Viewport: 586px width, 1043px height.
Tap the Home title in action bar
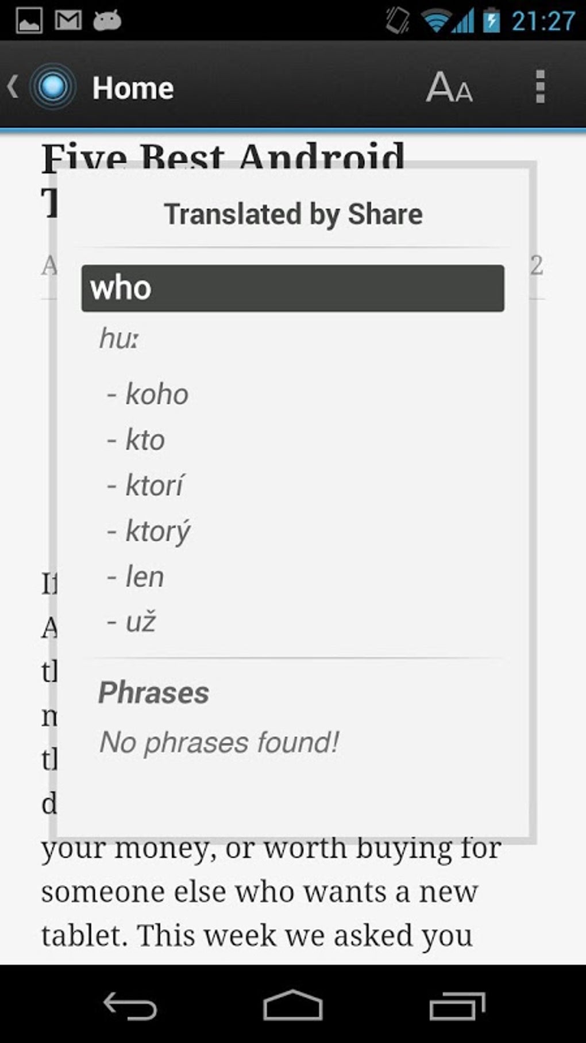point(133,88)
